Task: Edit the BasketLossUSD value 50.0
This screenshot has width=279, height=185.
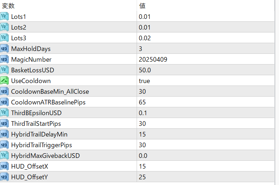Action: pos(145,70)
